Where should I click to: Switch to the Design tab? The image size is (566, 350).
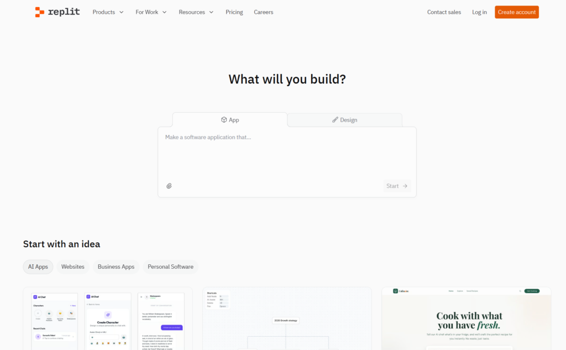point(344,119)
